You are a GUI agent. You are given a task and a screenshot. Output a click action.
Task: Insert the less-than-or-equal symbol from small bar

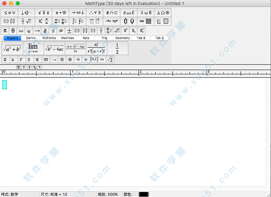(x=53, y=31)
